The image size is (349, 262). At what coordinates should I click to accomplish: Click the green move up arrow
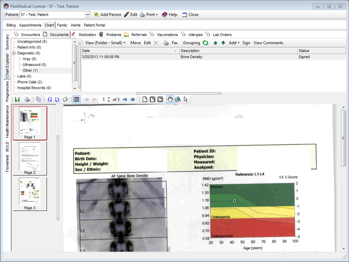215,43
